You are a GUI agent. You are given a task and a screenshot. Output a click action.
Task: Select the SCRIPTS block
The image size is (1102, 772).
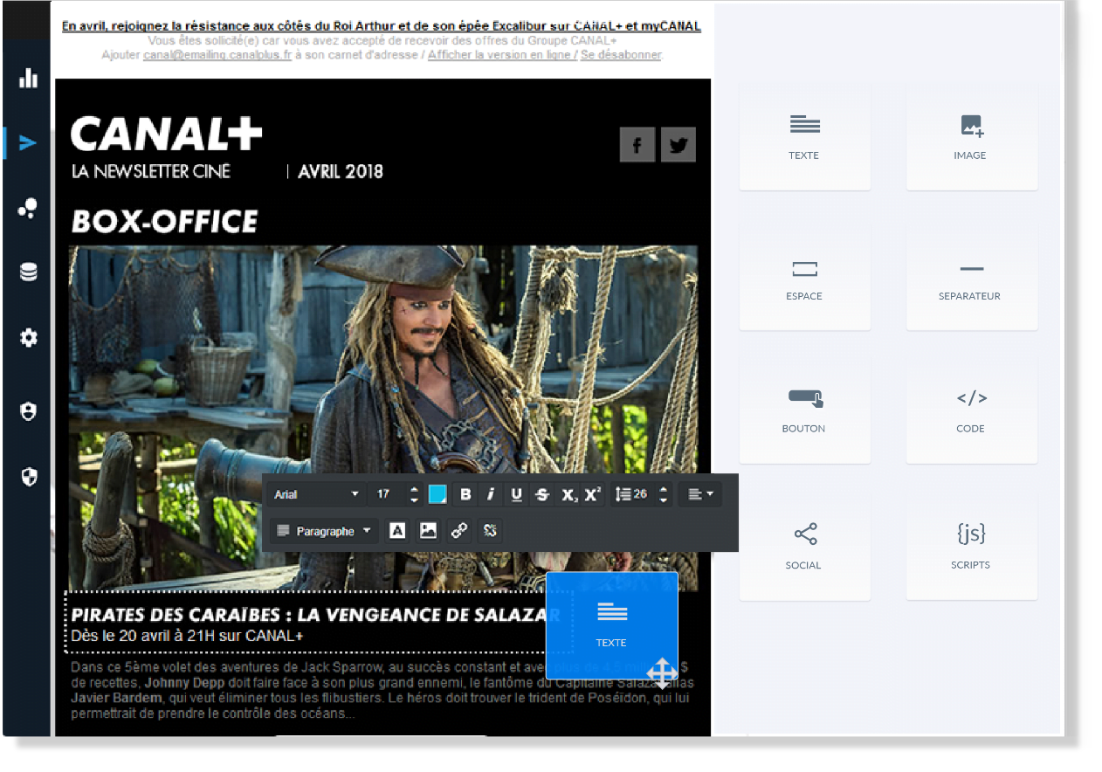point(971,549)
